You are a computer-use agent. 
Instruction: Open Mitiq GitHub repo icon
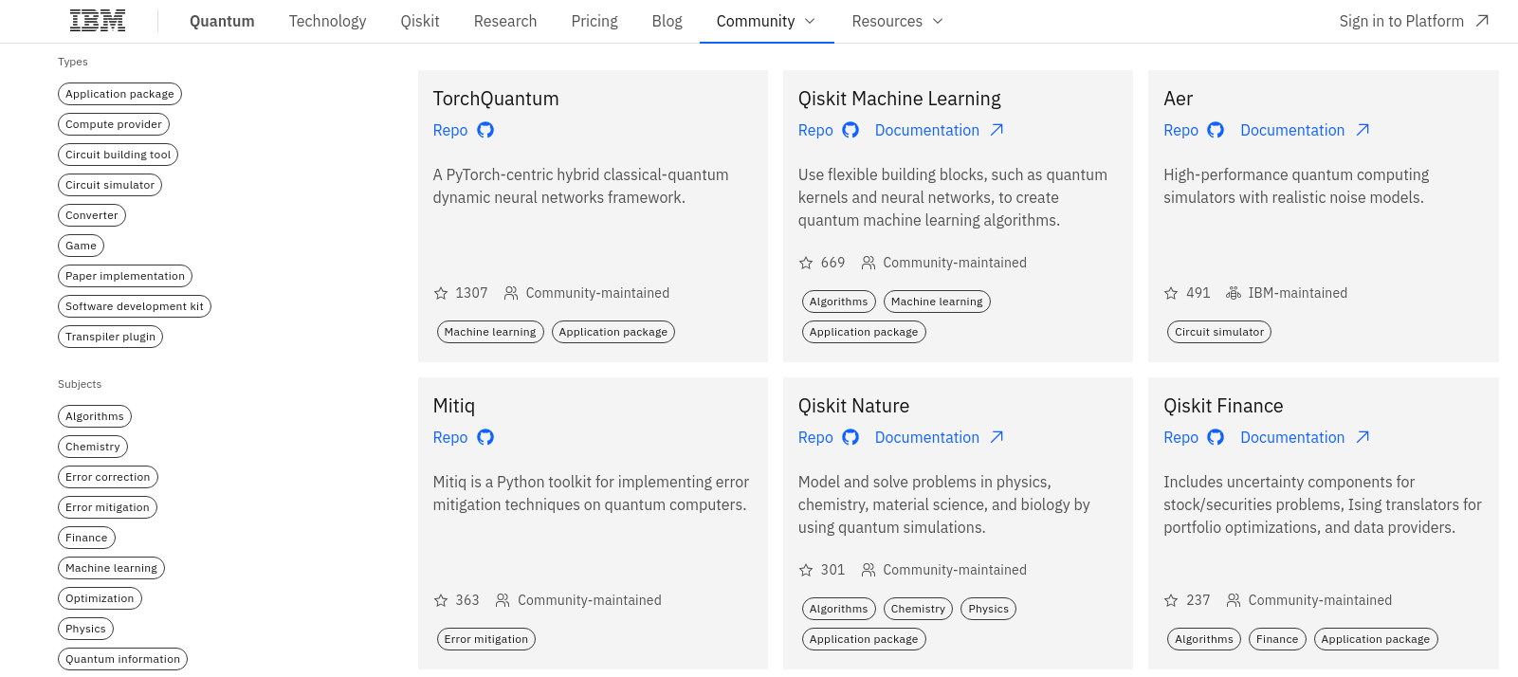485,437
